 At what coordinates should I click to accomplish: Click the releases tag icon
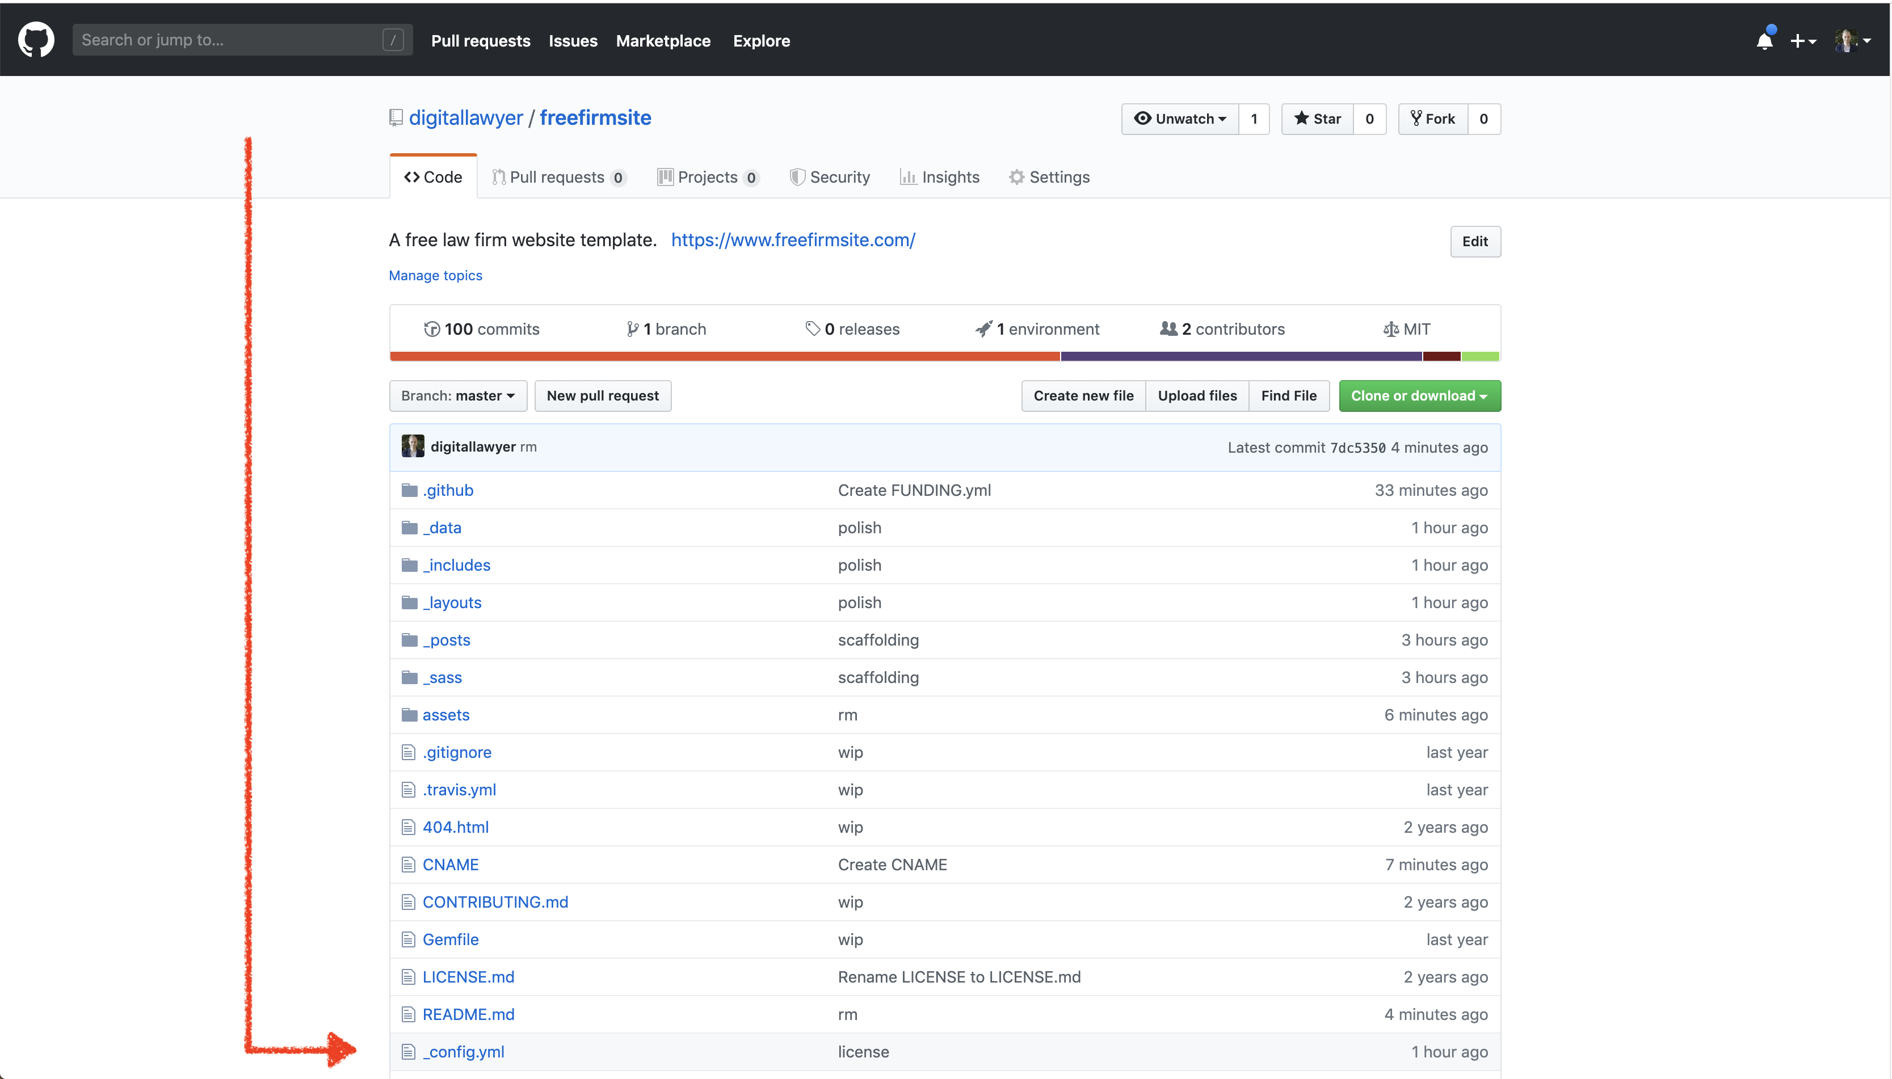click(812, 328)
